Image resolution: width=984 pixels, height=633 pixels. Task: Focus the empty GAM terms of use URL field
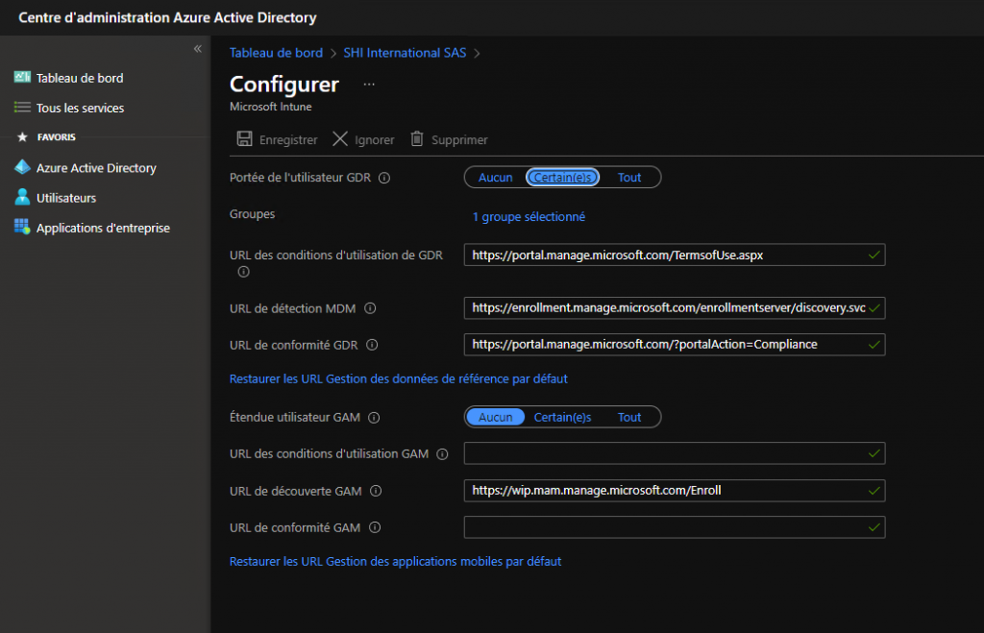(x=675, y=453)
